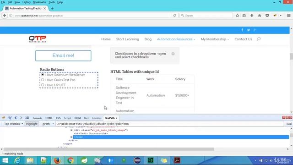Expand the My Membership menu
This screenshot has height=165, width=293.
click(215, 39)
